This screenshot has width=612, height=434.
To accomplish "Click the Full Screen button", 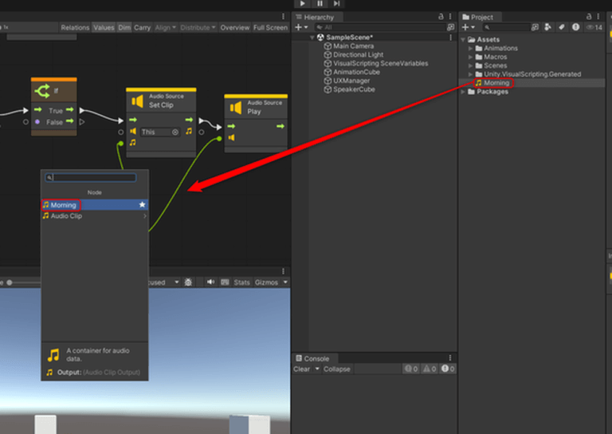I will tap(270, 27).
